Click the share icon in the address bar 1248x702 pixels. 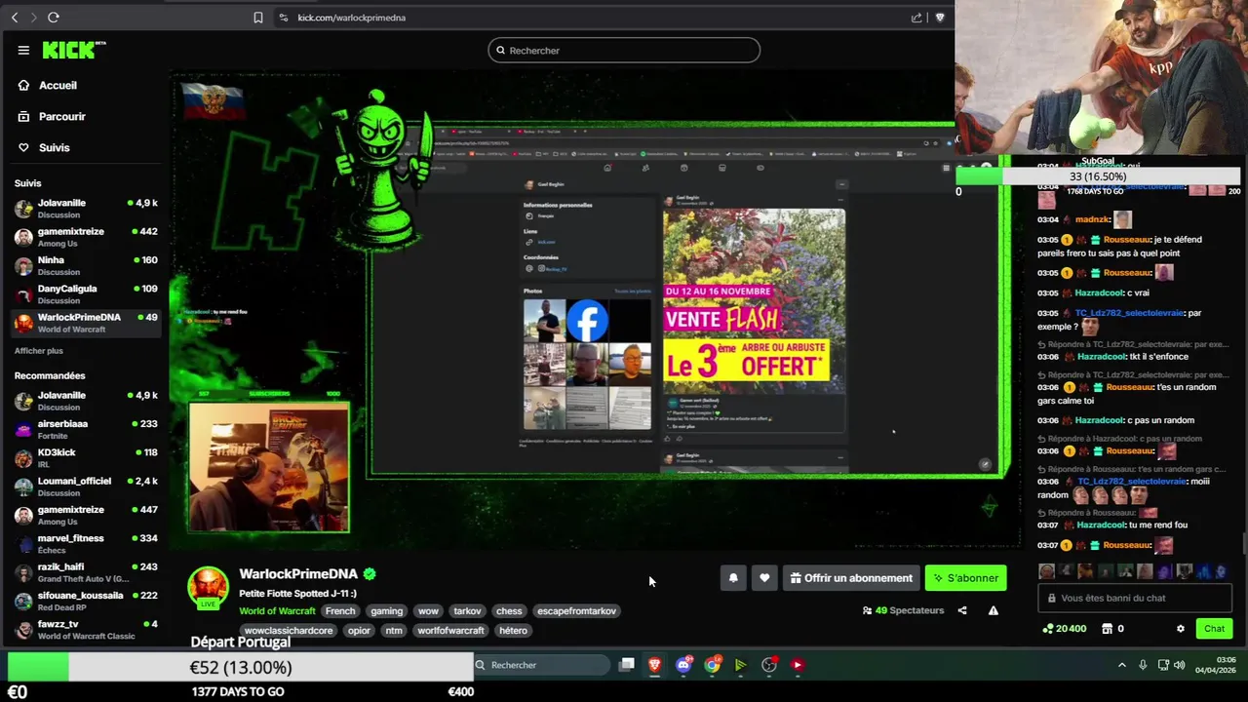point(916,18)
